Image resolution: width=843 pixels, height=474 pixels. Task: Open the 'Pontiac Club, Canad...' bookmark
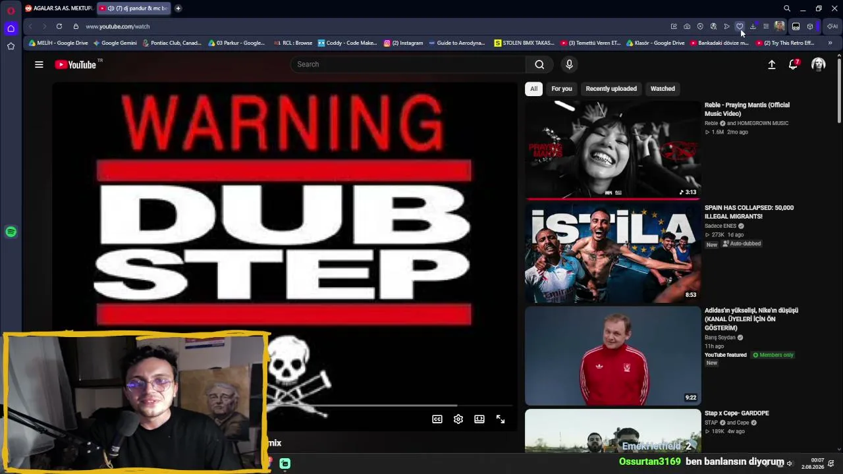172,43
